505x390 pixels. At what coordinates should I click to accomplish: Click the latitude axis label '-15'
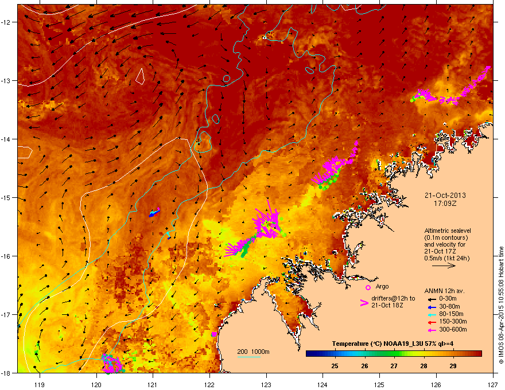click(6, 197)
